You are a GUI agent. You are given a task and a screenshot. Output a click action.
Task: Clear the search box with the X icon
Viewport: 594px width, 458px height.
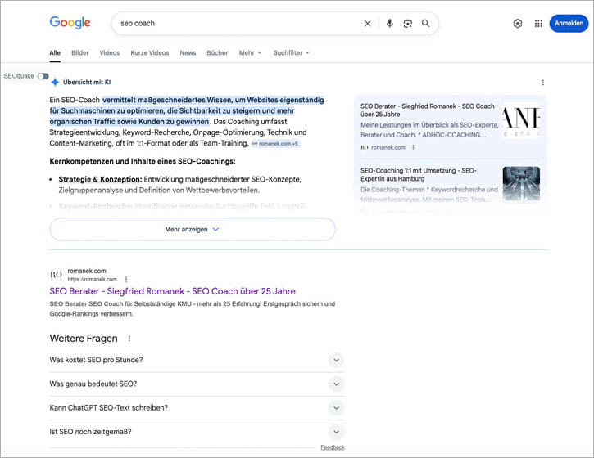pos(368,24)
